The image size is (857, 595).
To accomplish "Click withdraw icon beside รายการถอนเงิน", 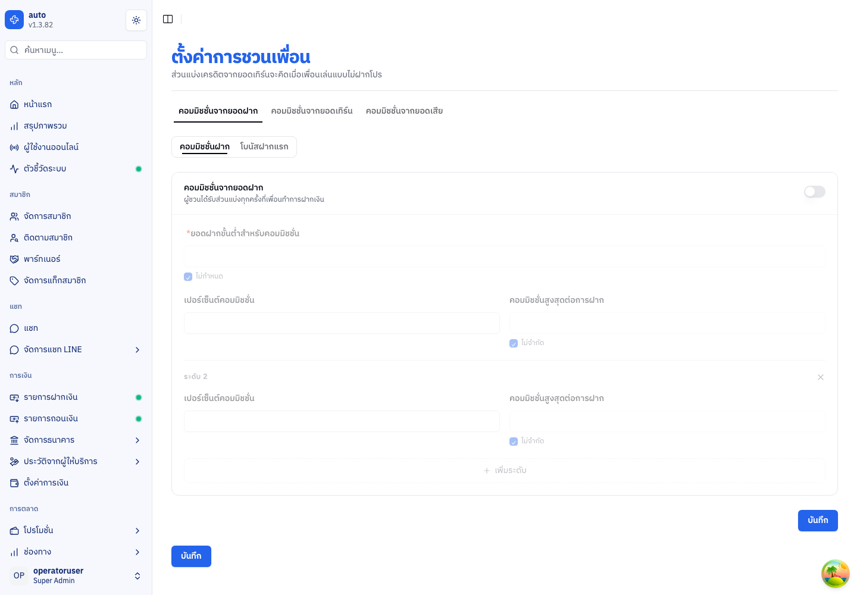I will point(14,419).
